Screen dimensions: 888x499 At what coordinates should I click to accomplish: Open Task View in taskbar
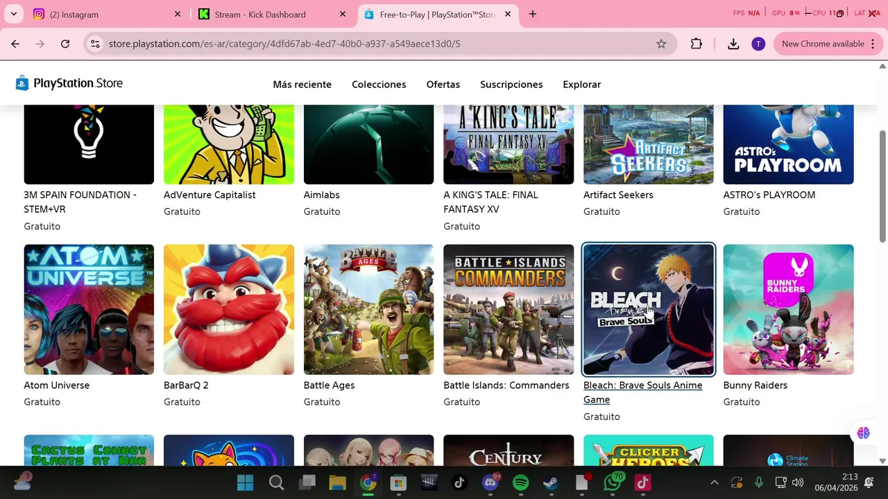tap(307, 482)
